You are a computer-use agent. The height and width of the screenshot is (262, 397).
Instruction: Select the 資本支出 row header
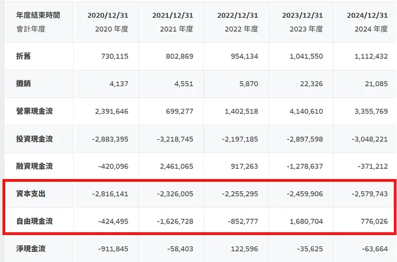(31, 193)
